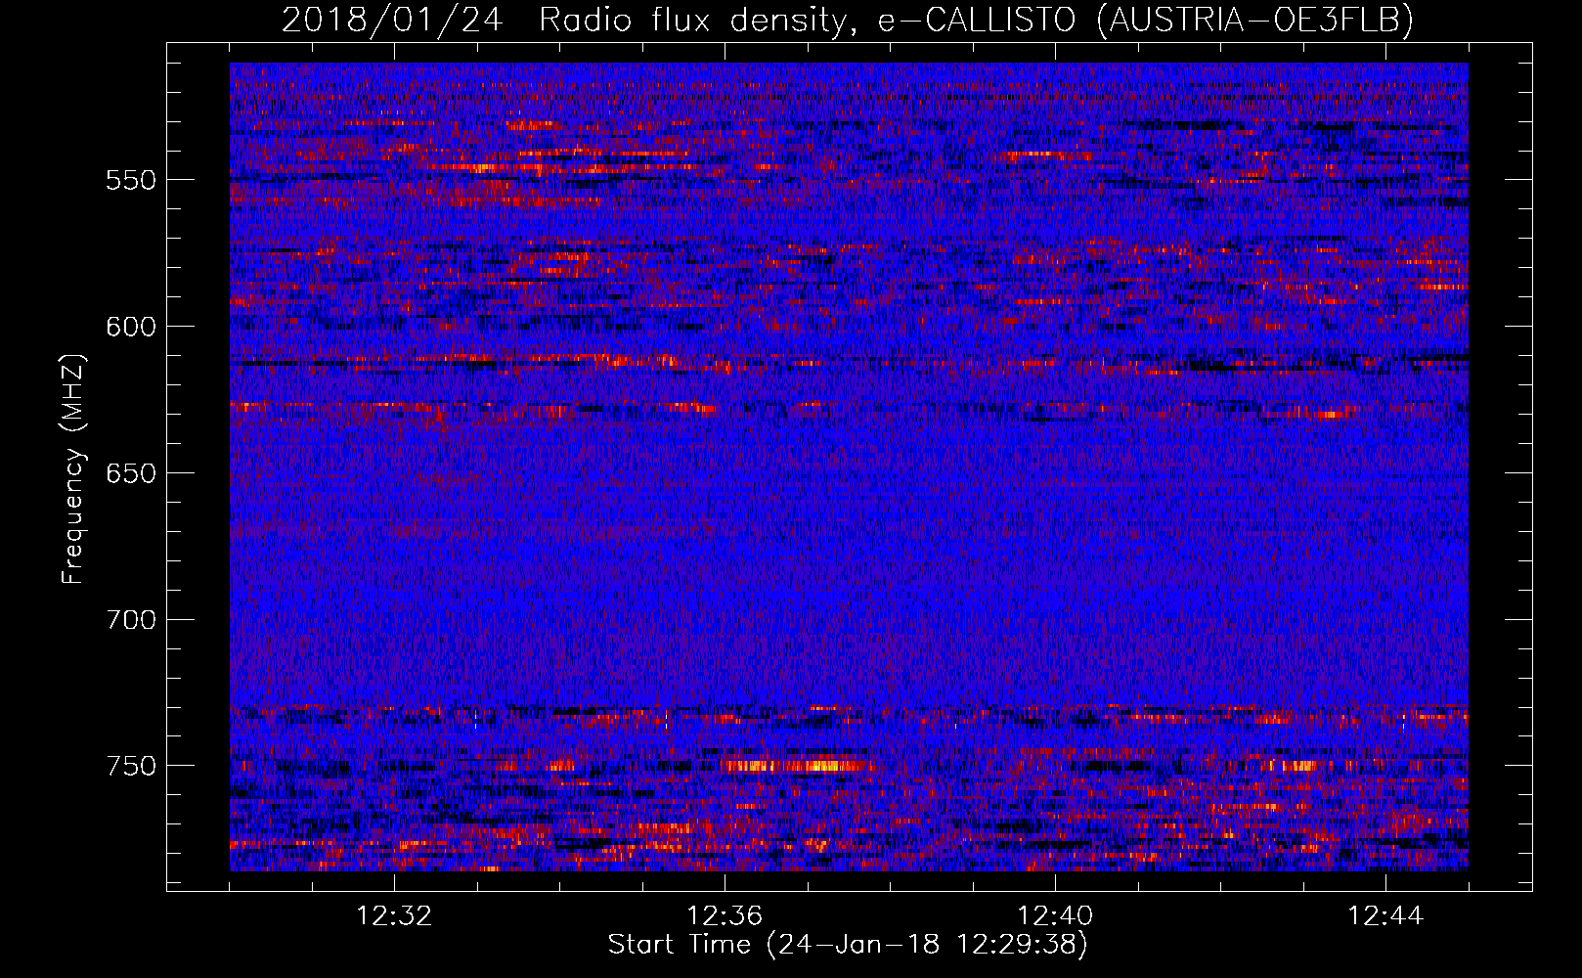Click the 12:44 time tick label
Viewport: 1582px width, 978px height.
1385,916
